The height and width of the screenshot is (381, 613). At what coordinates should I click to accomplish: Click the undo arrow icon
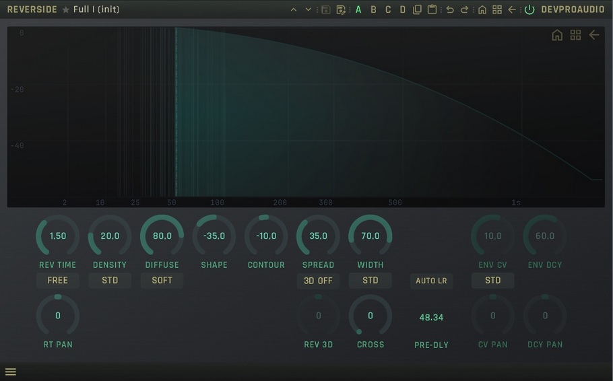[x=450, y=9]
